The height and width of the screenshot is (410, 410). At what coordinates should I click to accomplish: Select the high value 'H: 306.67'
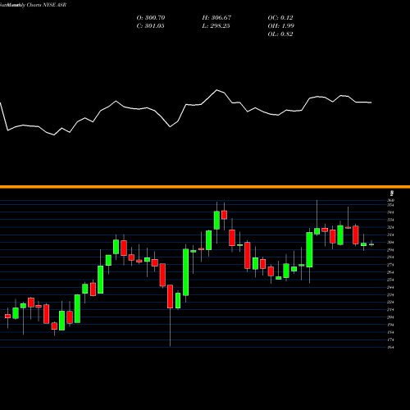[x=216, y=18]
